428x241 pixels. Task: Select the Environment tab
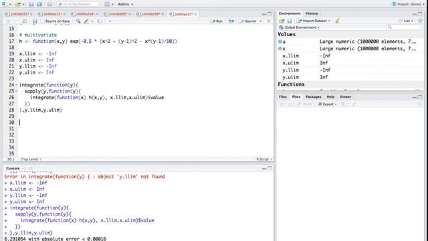click(x=290, y=13)
